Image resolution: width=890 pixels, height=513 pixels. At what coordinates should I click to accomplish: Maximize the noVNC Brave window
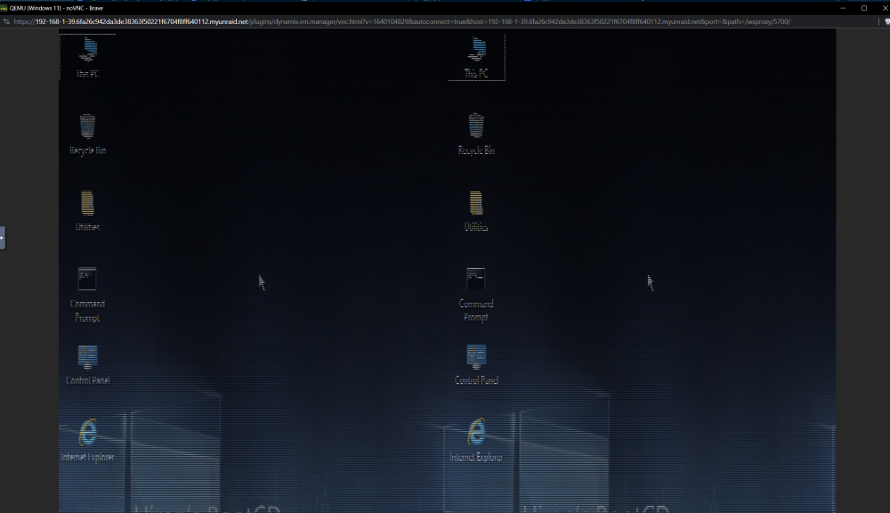[x=864, y=8]
